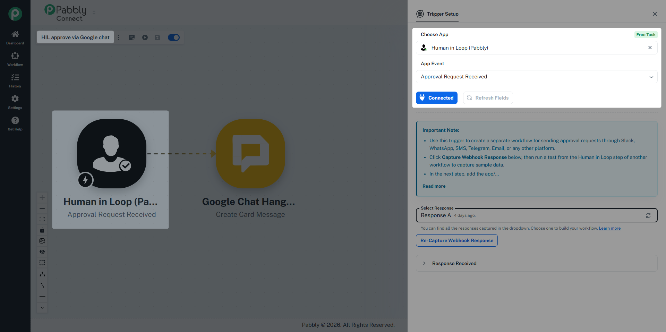
Task: Click Read more in Important Note
Action: click(x=434, y=186)
